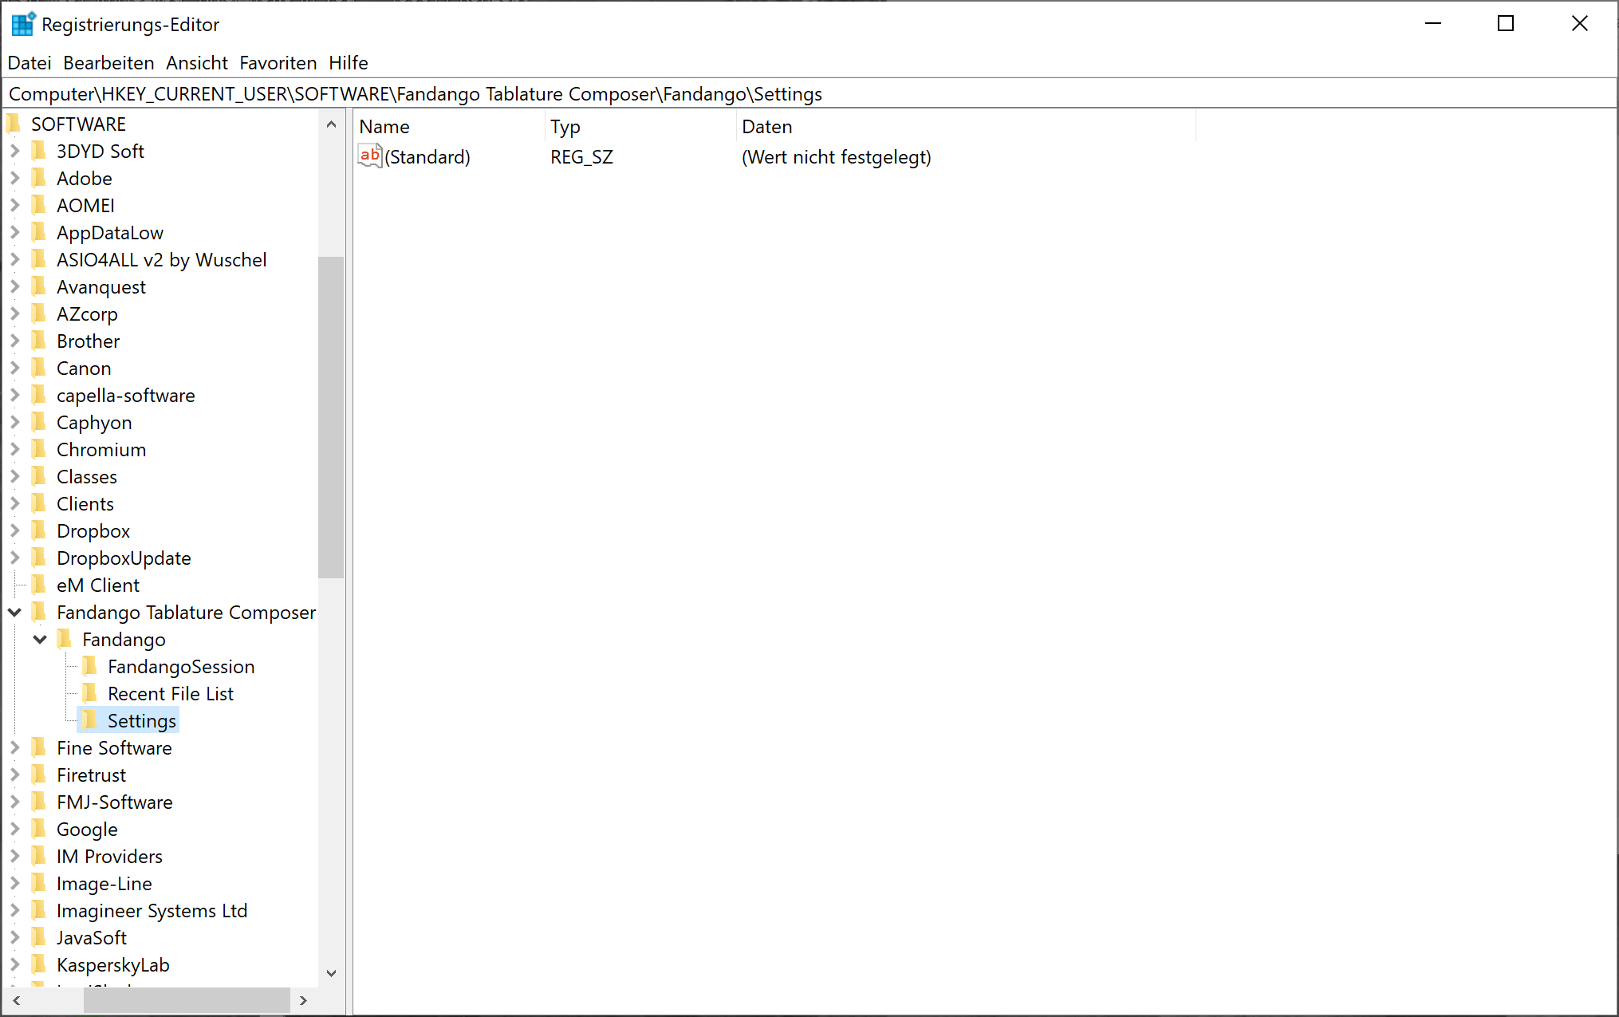The image size is (1619, 1017).
Task: Expand the Adobe registry key
Action: [x=14, y=178]
